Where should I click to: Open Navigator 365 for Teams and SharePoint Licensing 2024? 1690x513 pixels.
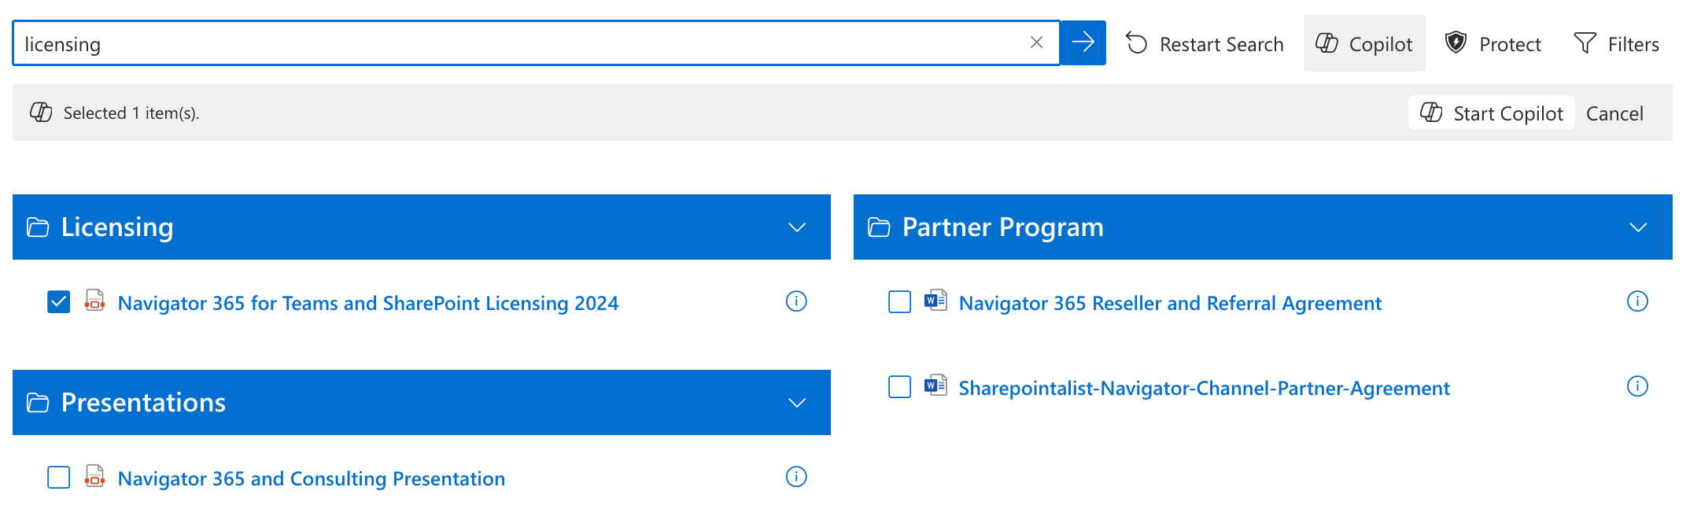(x=368, y=303)
